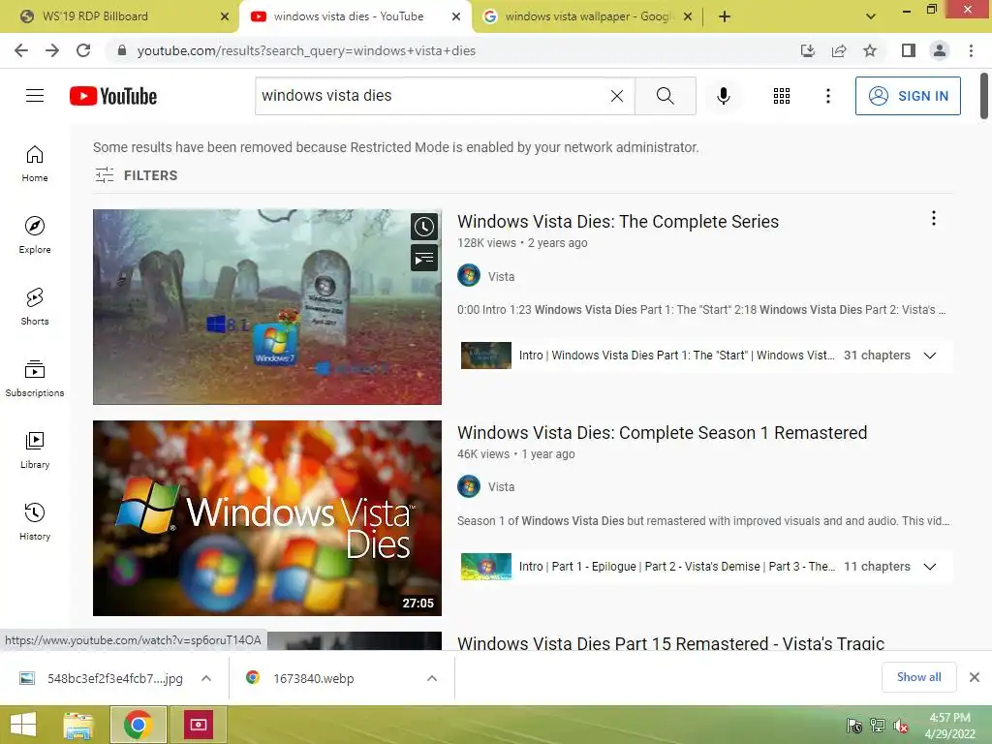Open the FILTERS options

coord(136,175)
